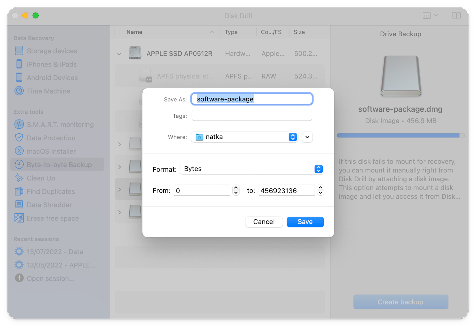Open the Data Shredder tool
476x326 pixels.
click(49, 205)
